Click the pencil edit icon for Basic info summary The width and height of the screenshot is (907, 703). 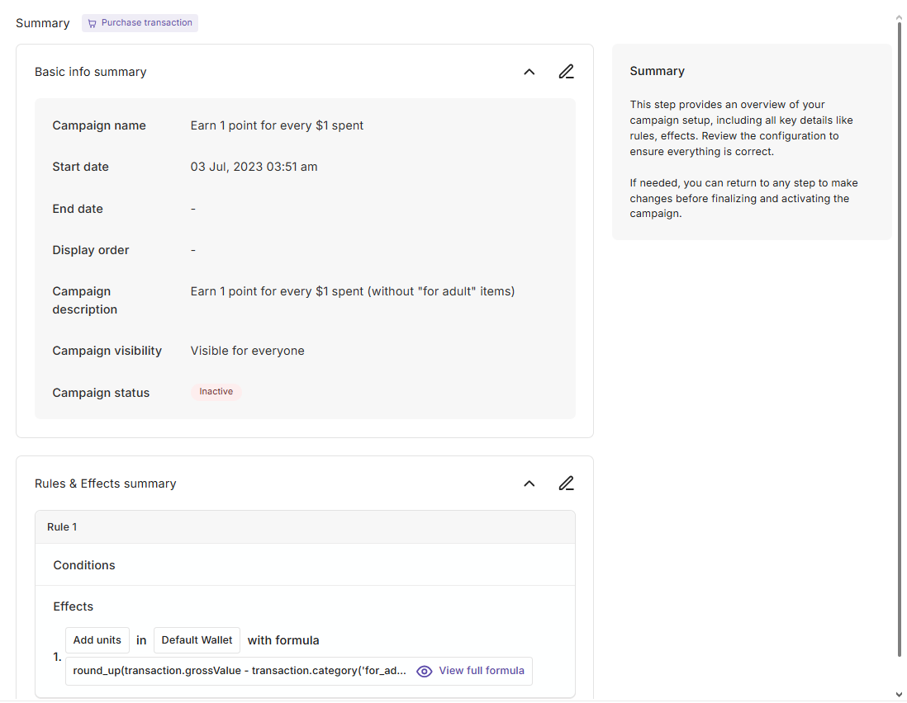(566, 72)
